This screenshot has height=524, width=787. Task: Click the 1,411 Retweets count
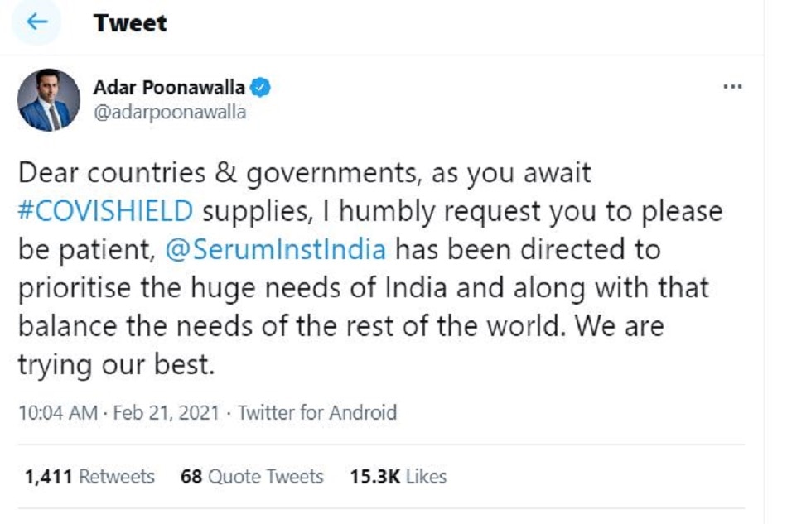click(89, 477)
